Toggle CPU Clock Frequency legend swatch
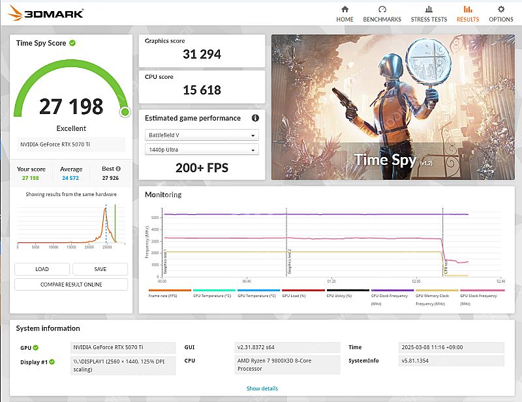 tap(393, 291)
